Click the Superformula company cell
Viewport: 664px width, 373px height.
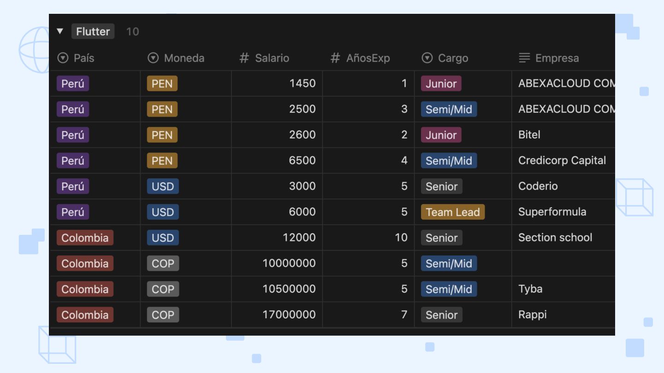tap(552, 212)
